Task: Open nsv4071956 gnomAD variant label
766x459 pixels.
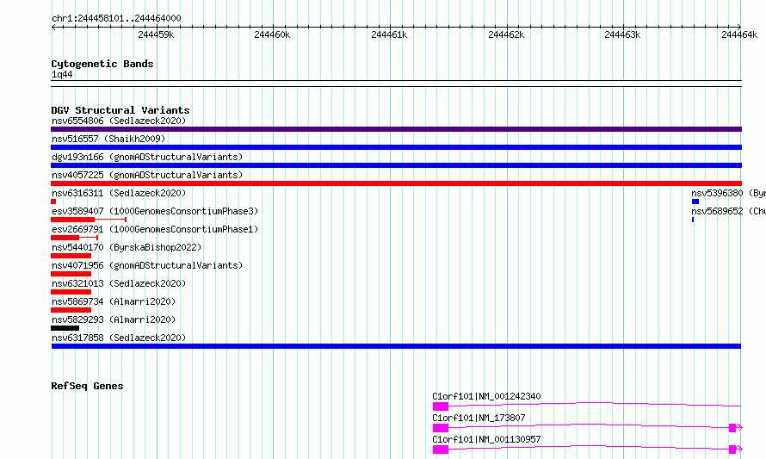Action: 147,265
